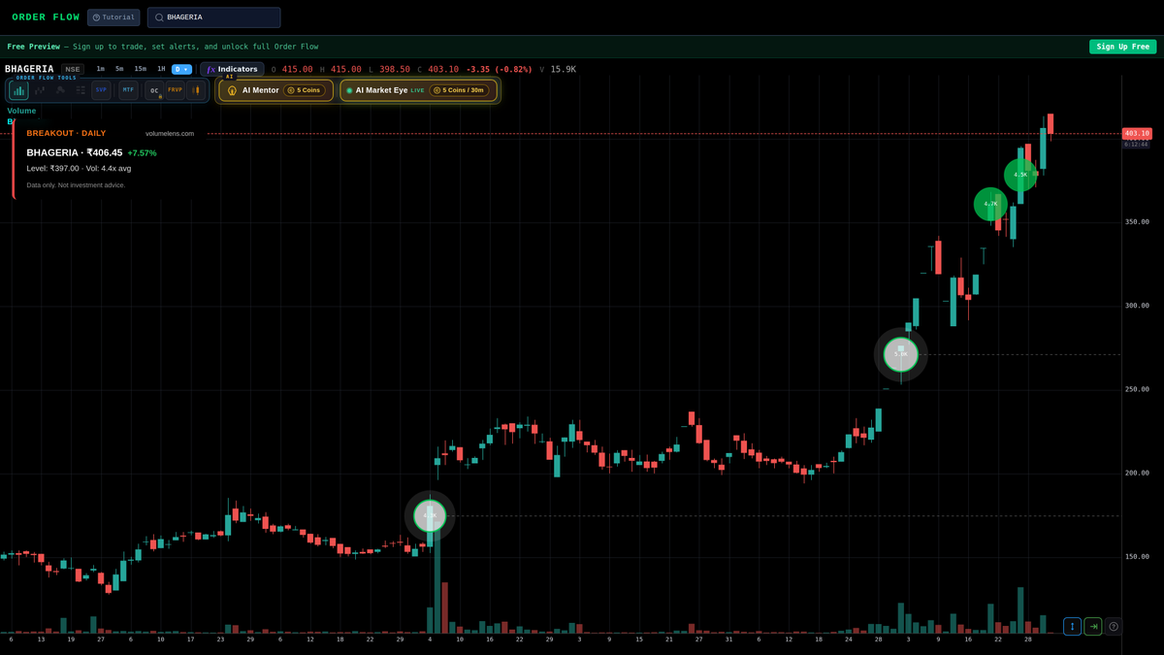This screenshot has width=1164, height=655.
Task: Start AI Market Eye live
Action: coord(418,90)
